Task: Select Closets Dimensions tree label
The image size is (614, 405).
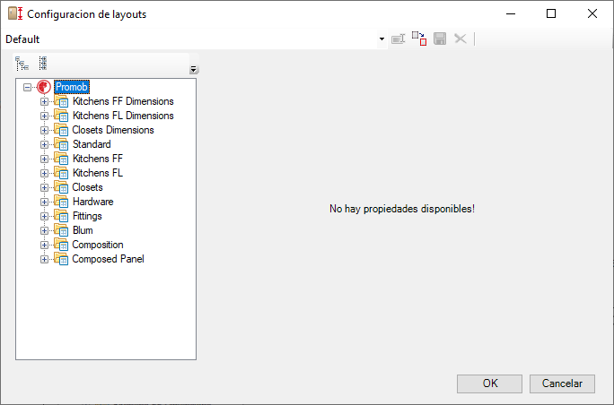Action: [x=113, y=130]
